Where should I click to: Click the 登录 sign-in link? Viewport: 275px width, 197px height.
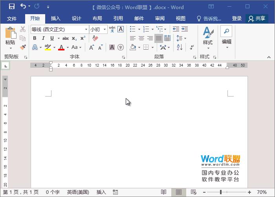[x=237, y=19]
